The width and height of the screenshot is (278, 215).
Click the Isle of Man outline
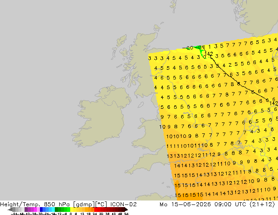141,105
